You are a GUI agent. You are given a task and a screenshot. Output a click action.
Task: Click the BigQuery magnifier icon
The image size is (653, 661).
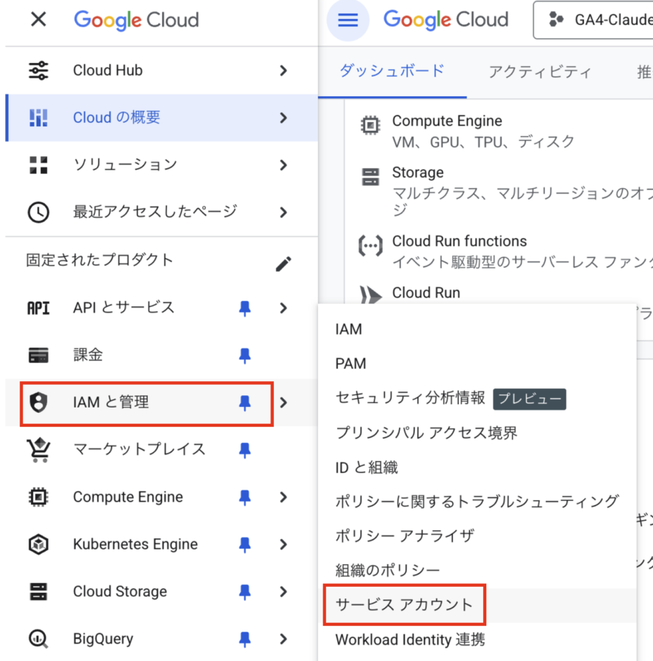pos(38,638)
